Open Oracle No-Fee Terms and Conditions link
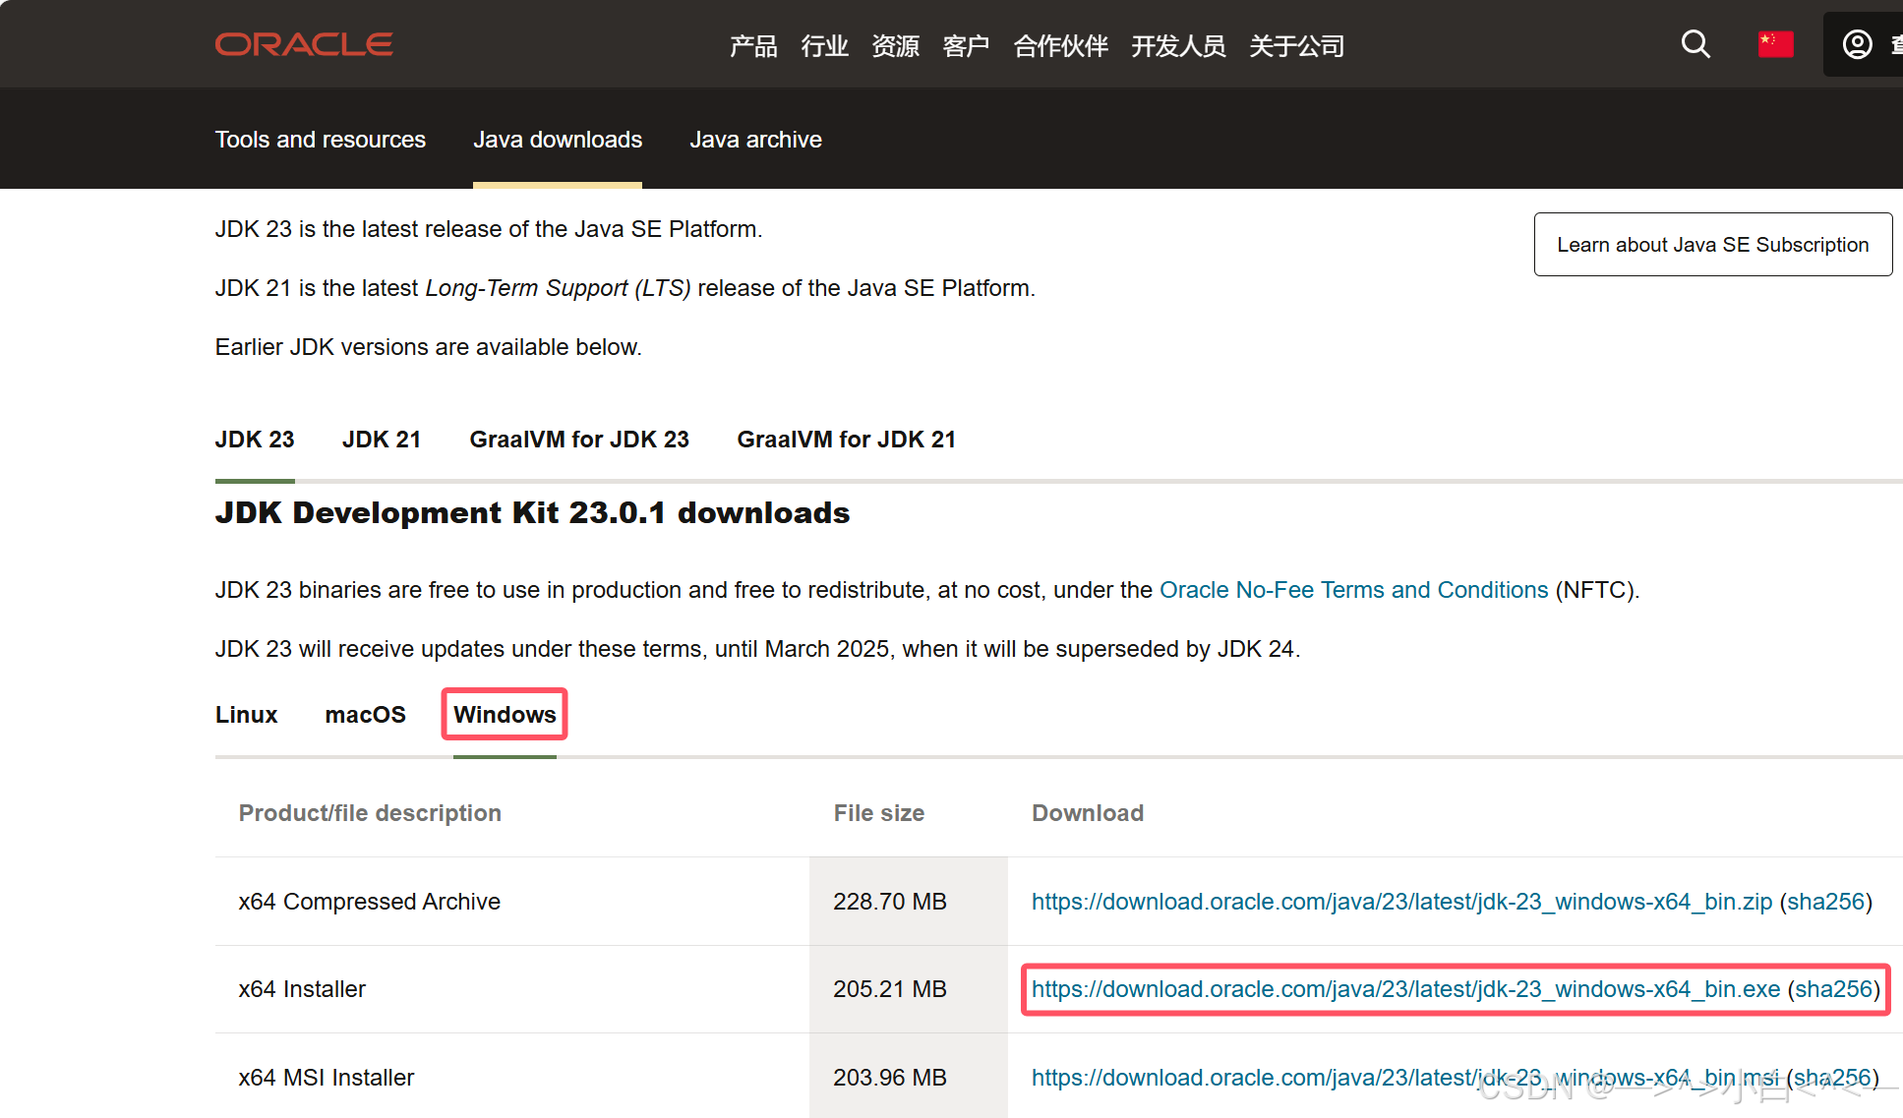Screen dimensions: 1903x1118 coord(1353,590)
